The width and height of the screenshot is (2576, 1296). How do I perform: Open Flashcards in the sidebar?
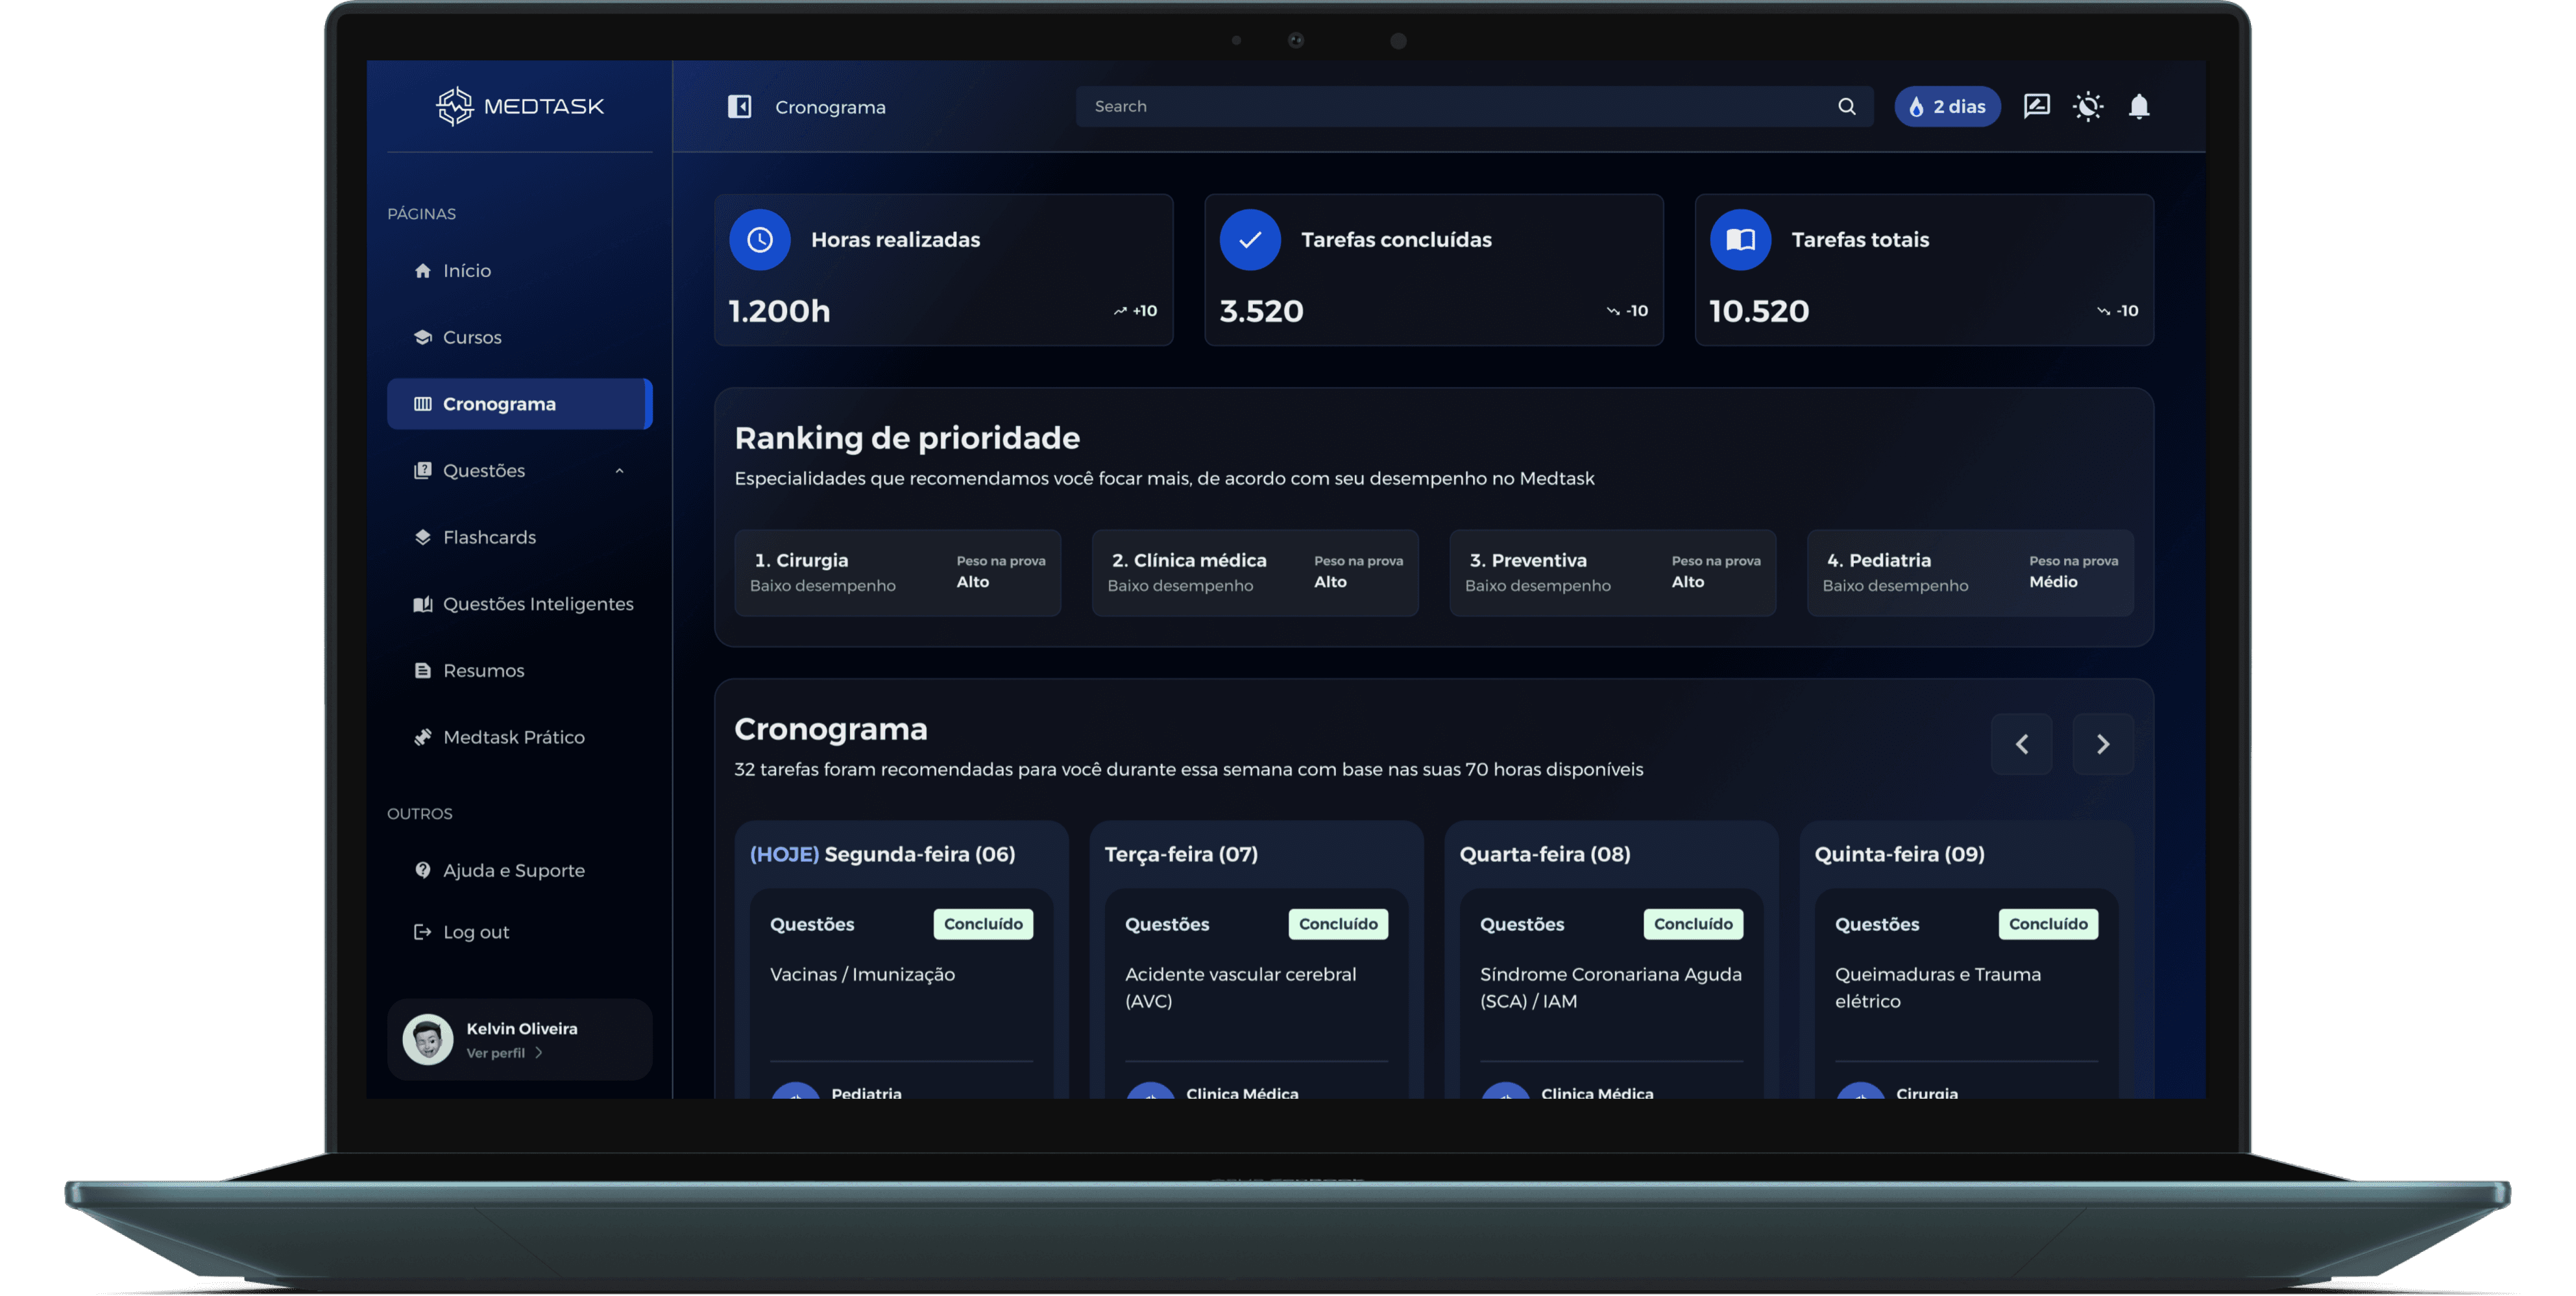click(489, 538)
